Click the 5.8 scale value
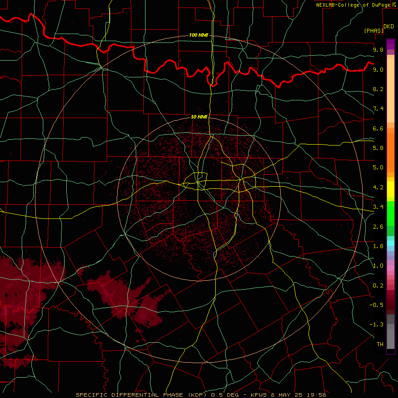Image resolution: width=398 pixels, height=398 pixels. [378, 148]
